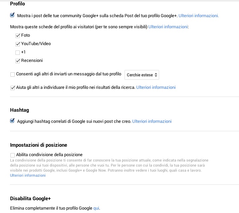Open 'Ulteriori informazioni' link about search results
Image resolution: width=239 pixels, height=213 pixels.
click(156, 87)
